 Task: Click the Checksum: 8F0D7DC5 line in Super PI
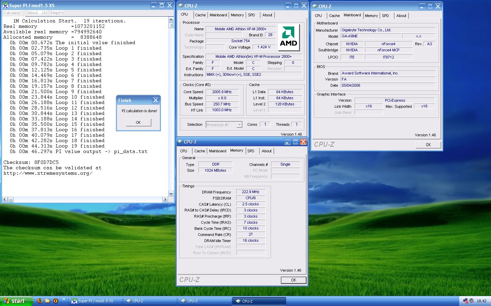point(31,162)
